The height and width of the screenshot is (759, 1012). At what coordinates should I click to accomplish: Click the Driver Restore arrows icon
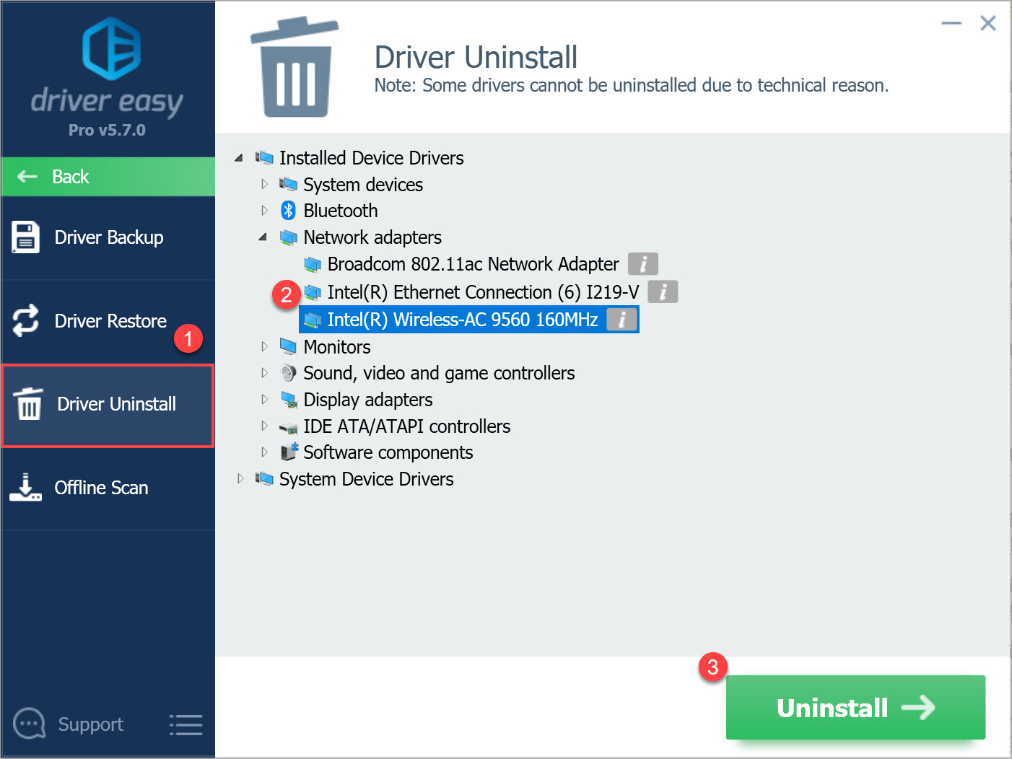point(26,320)
